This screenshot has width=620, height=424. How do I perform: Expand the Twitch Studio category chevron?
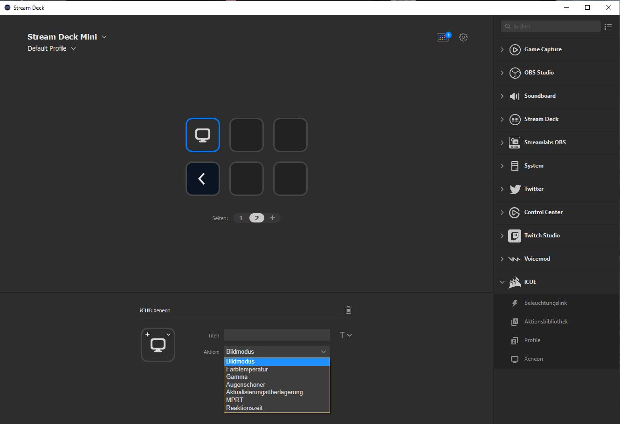(x=502, y=236)
